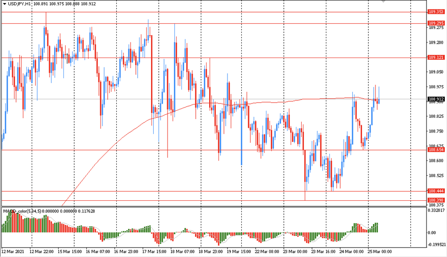Click the 23 Mar 00:00 time label
This screenshot has width=447, height=257.
tap(295, 252)
